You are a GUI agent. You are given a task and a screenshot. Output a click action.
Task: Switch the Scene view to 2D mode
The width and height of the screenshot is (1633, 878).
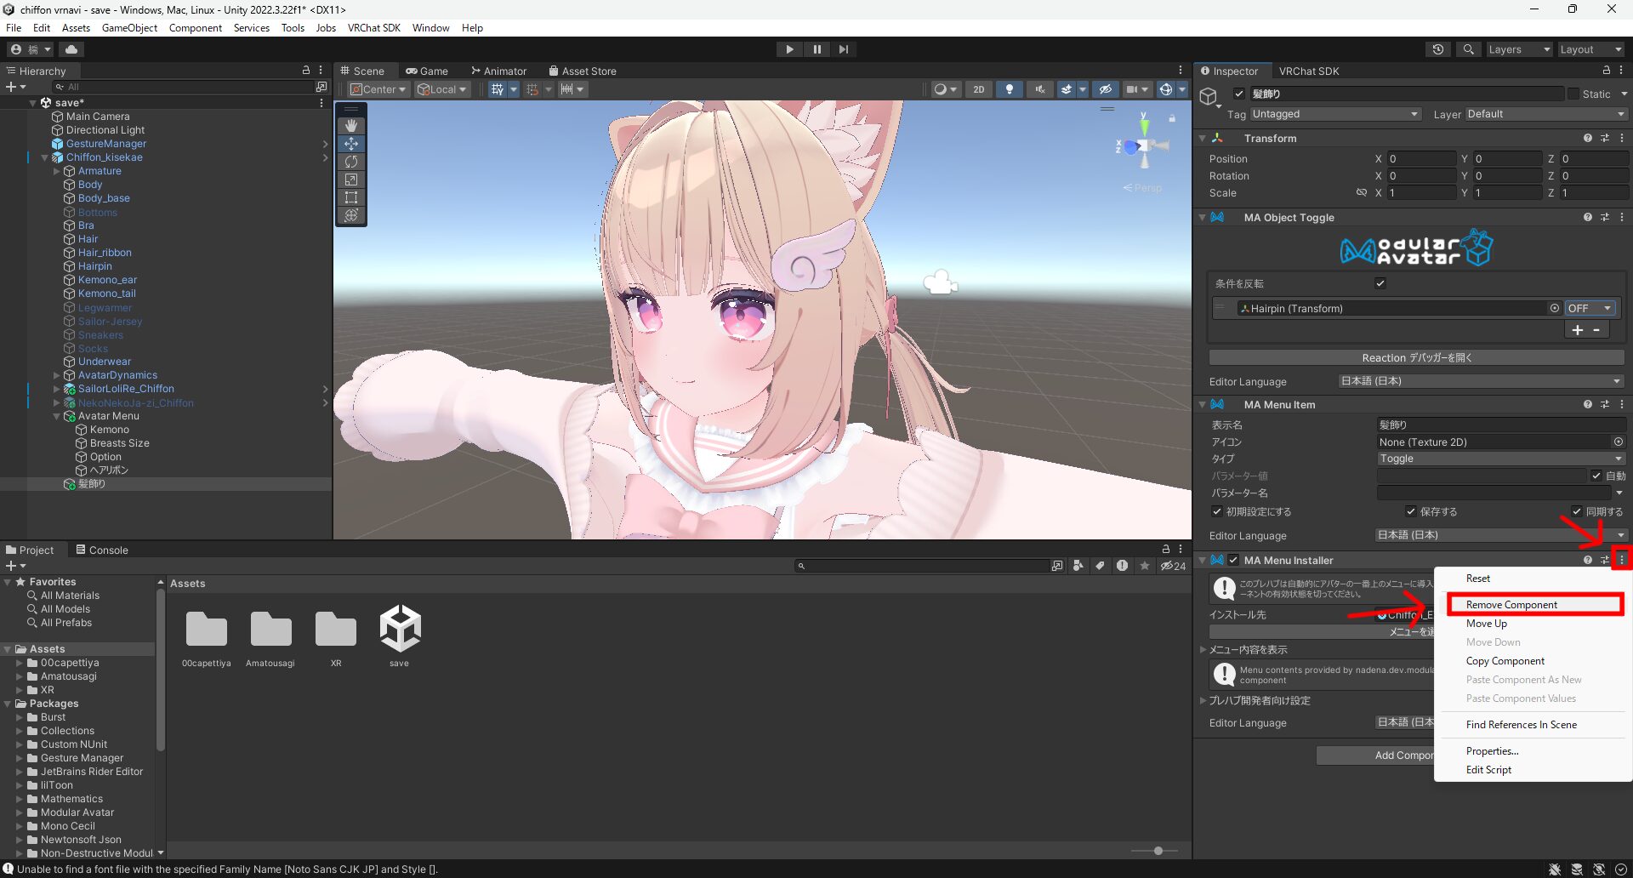tap(979, 89)
